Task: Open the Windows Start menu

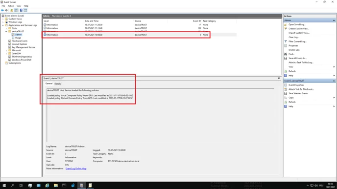Action: click(x=4, y=186)
